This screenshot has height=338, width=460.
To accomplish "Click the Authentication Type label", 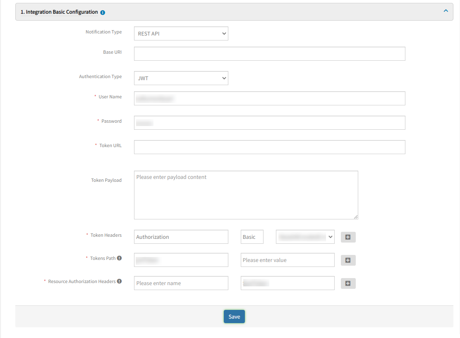I will click(x=101, y=76).
